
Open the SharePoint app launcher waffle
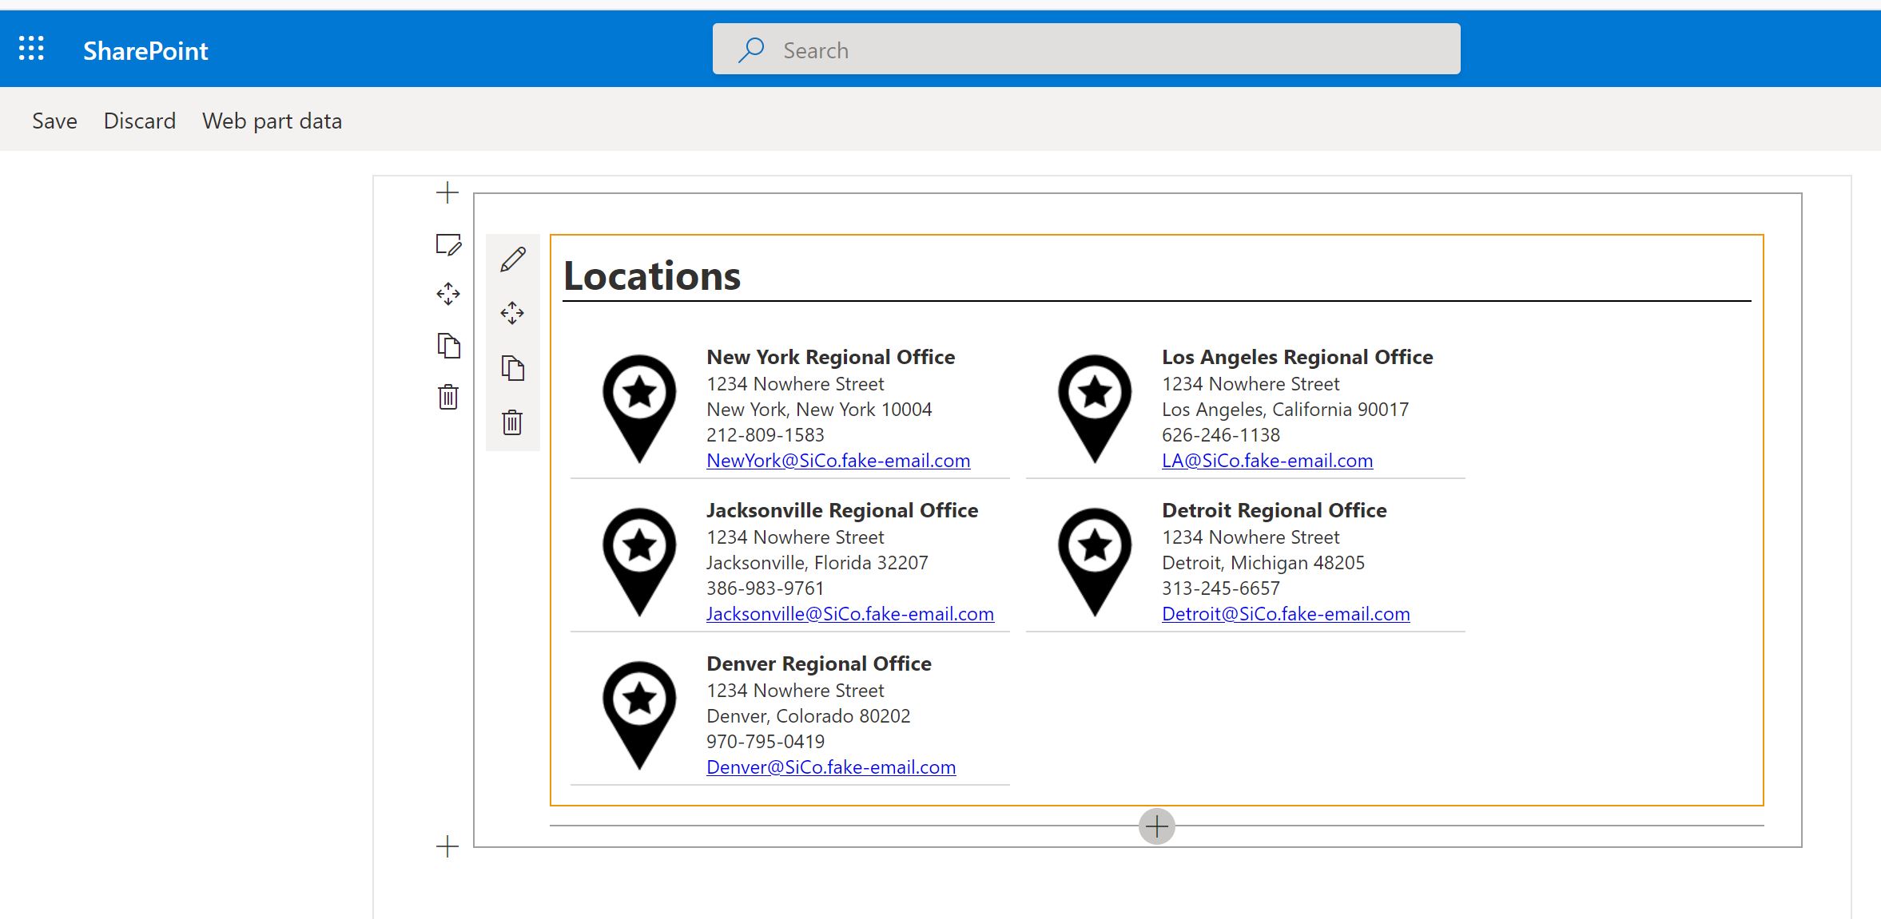[x=31, y=50]
